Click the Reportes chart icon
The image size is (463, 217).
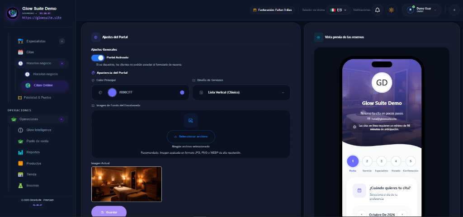pos(20,152)
